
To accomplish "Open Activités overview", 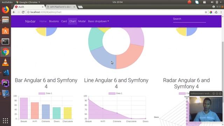I will point(7,2).
